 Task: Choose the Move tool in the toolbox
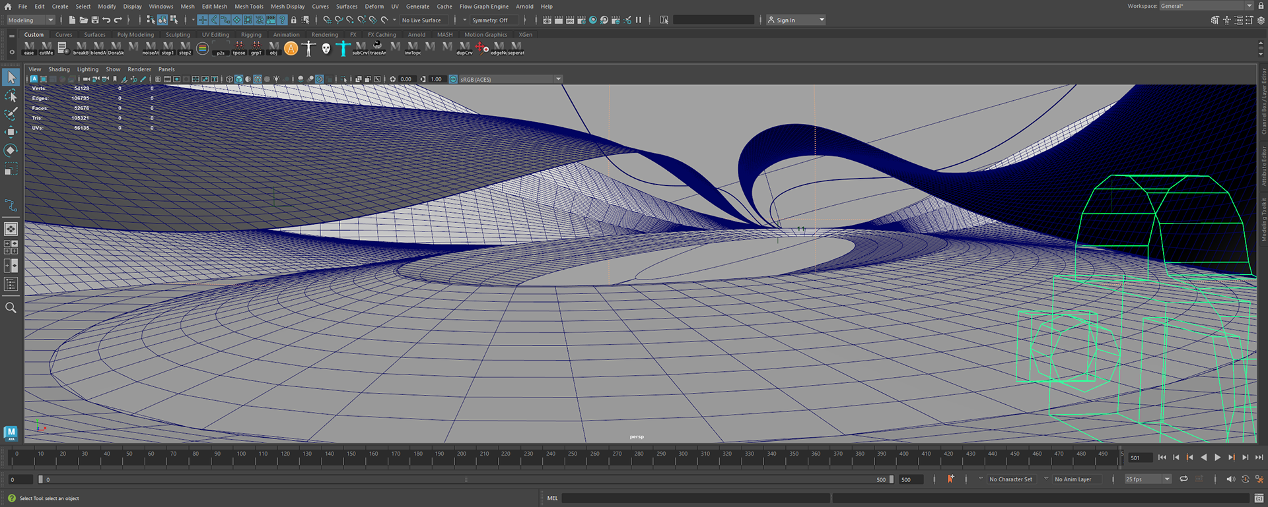[x=11, y=132]
